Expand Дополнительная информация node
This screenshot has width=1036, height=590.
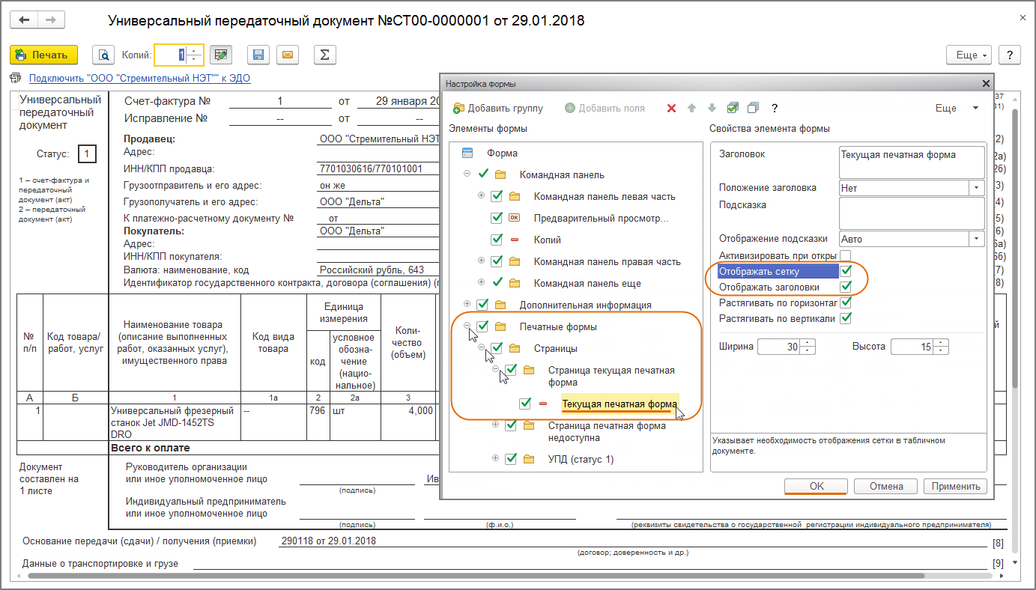pyautogui.click(x=467, y=305)
